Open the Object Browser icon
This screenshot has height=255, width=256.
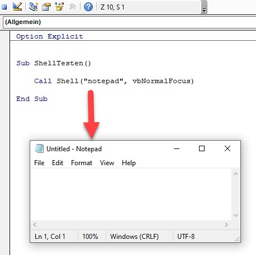click(x=59, y=7)
